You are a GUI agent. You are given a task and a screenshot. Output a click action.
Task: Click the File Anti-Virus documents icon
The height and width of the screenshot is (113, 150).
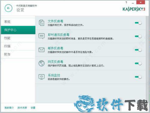41,23
